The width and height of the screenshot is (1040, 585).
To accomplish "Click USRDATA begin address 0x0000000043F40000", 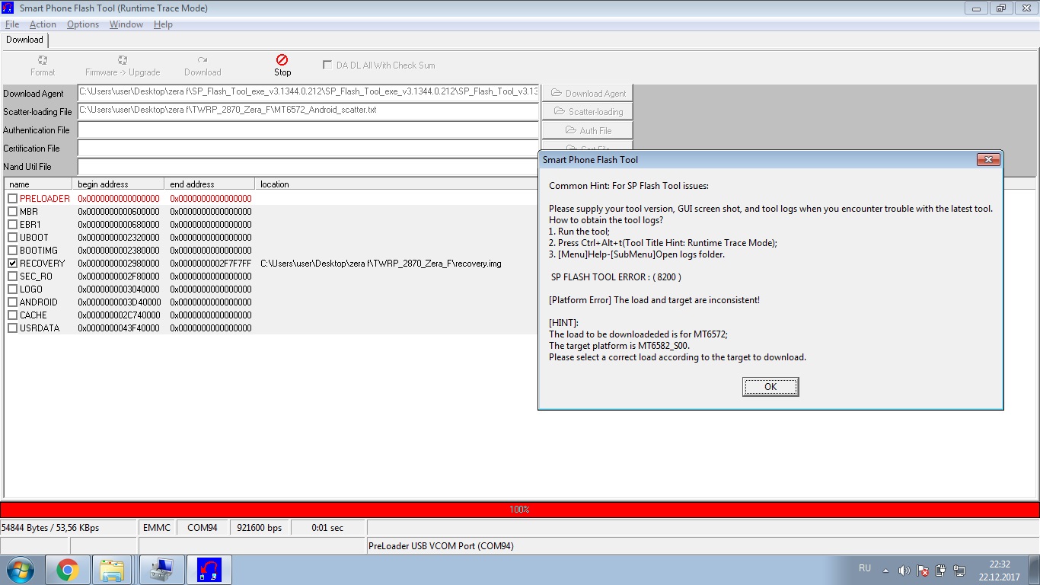I will tap(119, 328).
